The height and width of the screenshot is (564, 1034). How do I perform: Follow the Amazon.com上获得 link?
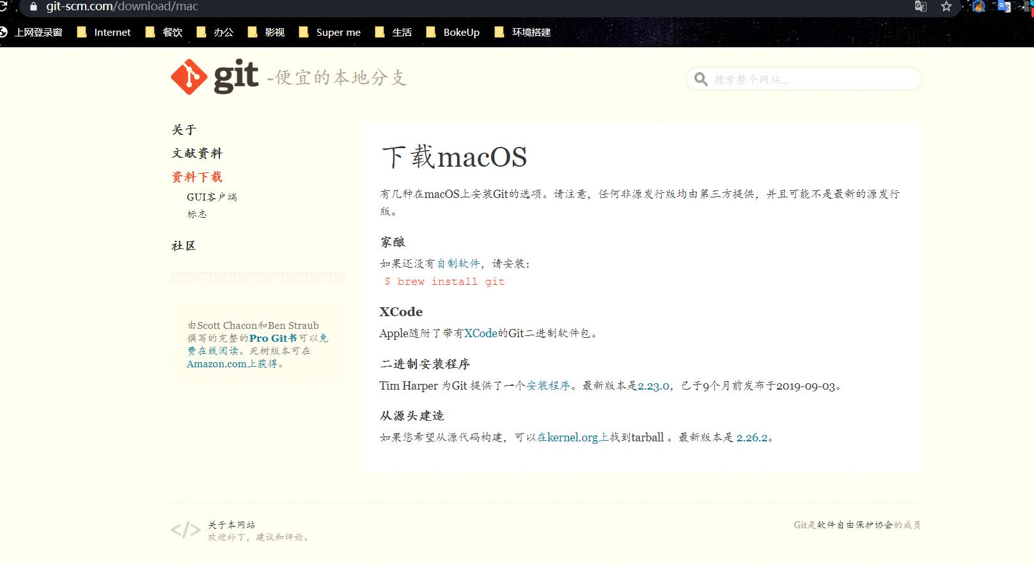coord(232,363)
